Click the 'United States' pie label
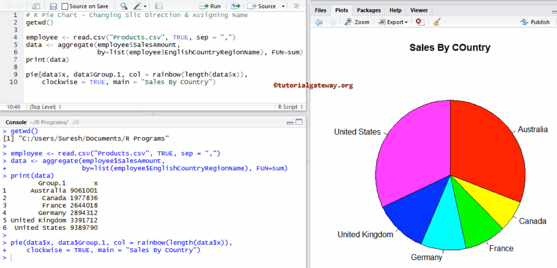Screen dimensions: 557x268 (357, 132)
